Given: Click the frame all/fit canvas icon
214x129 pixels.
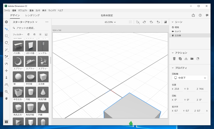Looking at the screenshot, I should [130, 22].
